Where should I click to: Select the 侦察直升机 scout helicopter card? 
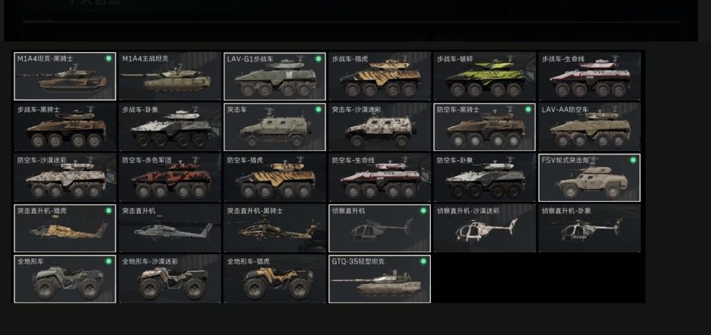tap(380, 228)
